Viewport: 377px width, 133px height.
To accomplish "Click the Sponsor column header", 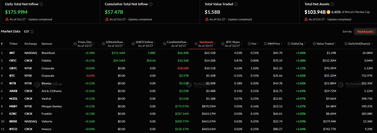I will (x=47, y=44).
